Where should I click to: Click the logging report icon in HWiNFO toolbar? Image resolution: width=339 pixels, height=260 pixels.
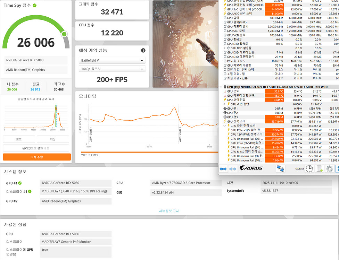pos(320,168)
